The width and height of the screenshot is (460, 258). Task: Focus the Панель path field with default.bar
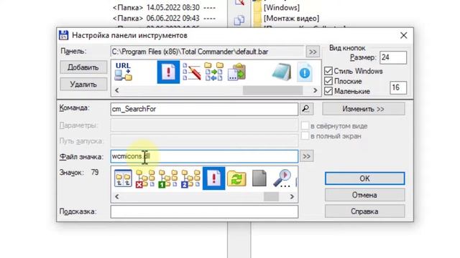[208, 52]
